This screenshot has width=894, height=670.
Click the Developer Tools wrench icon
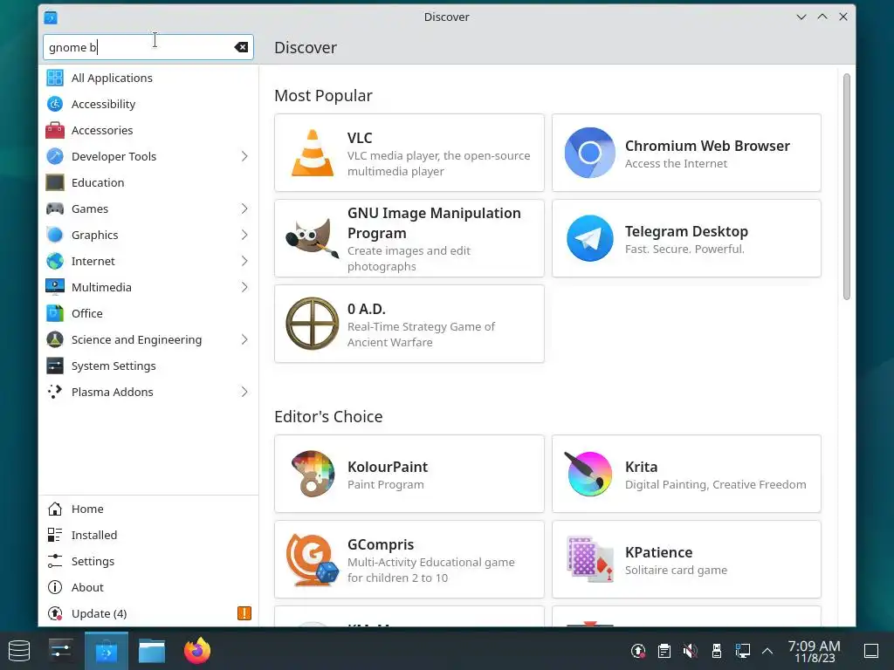[x=55, y=157]
